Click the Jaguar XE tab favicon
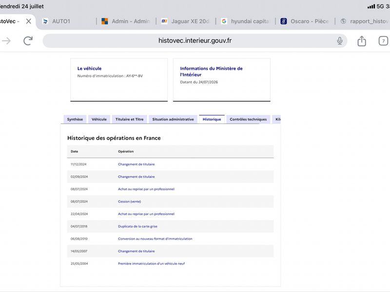Screen dimensions: 390x292 point(164,21)
